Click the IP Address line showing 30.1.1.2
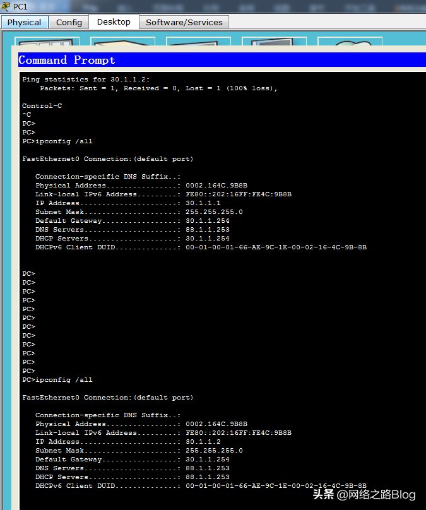426x510 pixels. (x=127, y=442)
